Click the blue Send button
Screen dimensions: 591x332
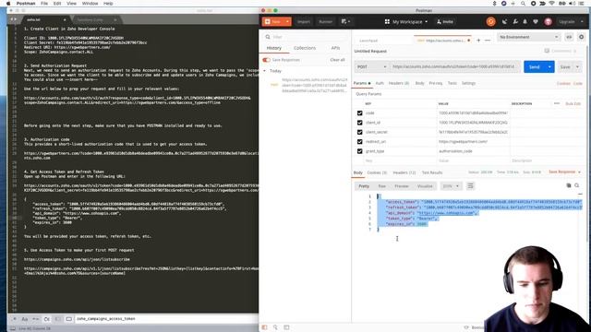(x=535, y=66)
